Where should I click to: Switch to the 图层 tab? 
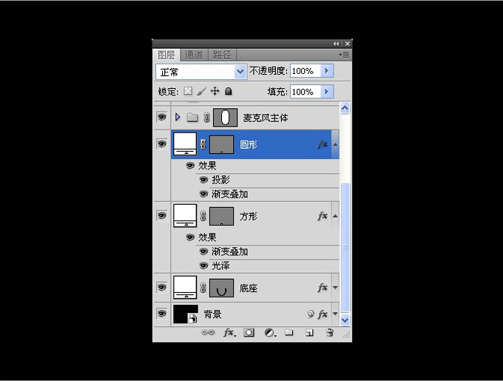click(x=166, y=55)
